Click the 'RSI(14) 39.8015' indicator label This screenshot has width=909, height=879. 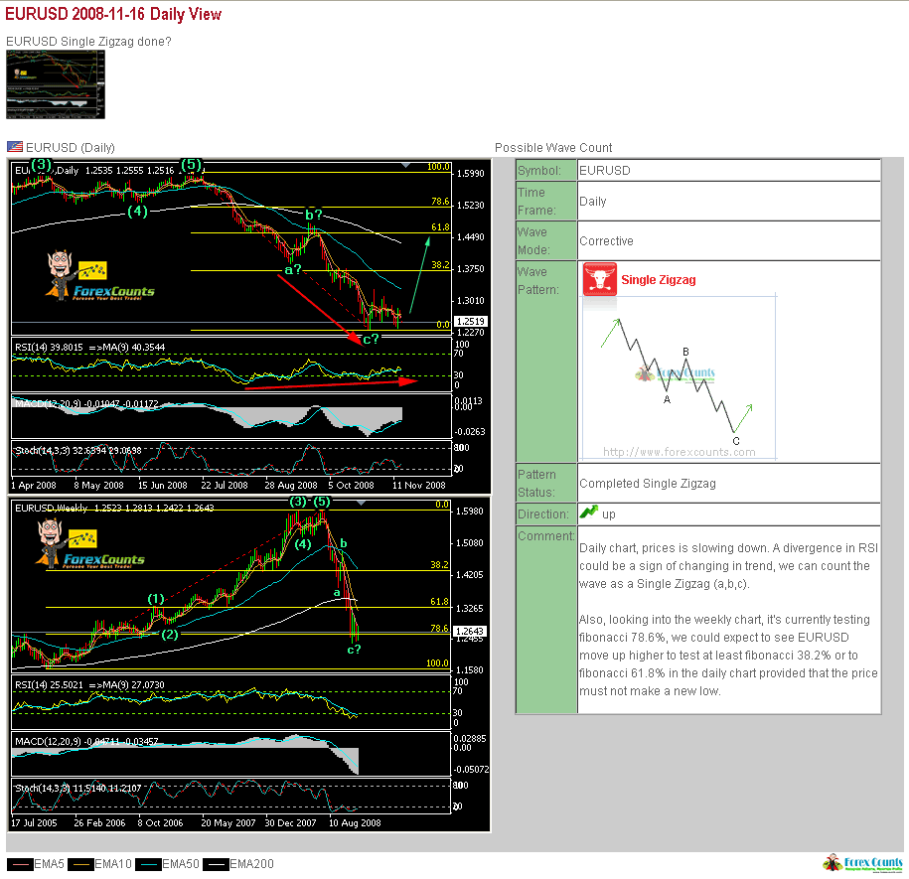point(49,347)
